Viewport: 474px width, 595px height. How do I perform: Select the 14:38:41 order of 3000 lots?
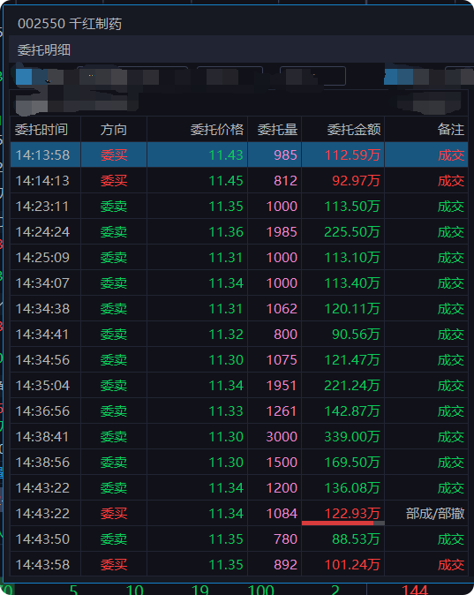click(x=239, y=437)
